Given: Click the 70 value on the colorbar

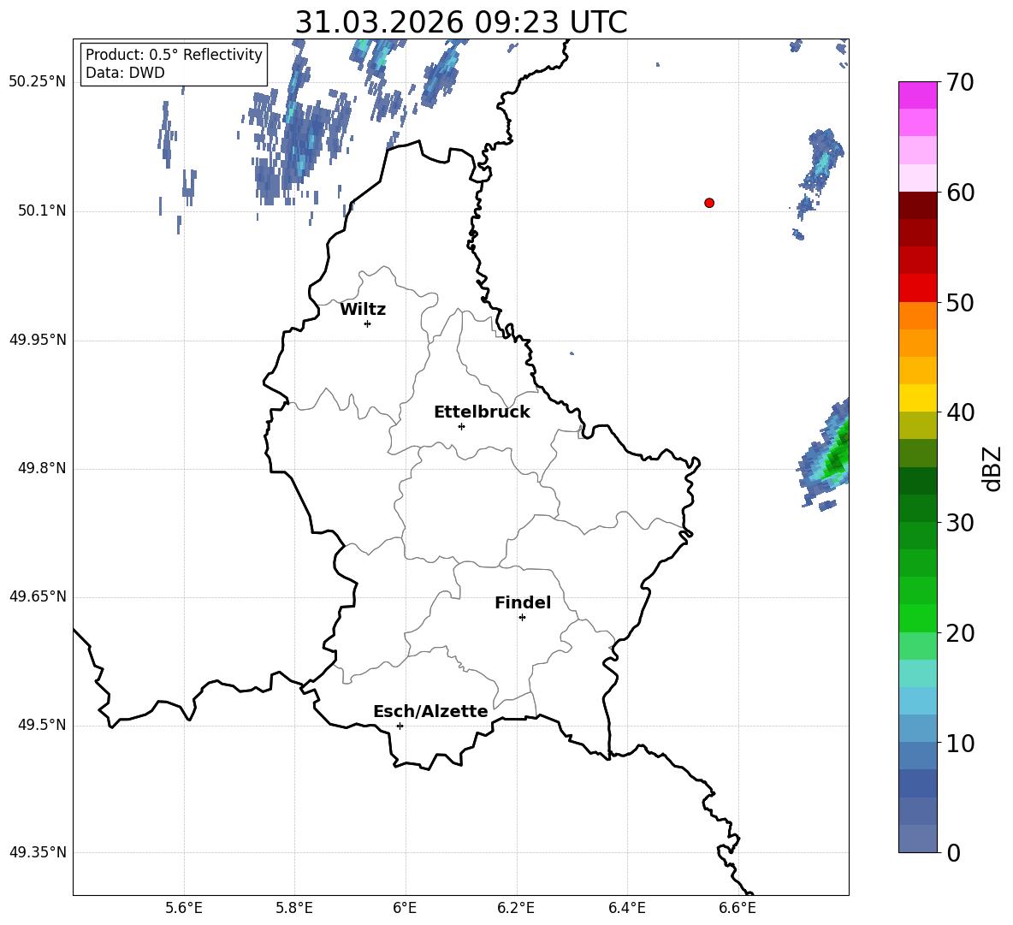Looking at the screenshot, I should [x=960, y=83].
